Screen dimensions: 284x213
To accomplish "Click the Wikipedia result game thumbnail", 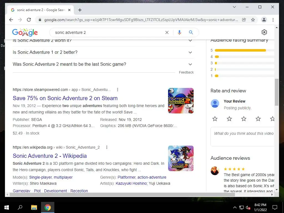I will click(181, 158).
